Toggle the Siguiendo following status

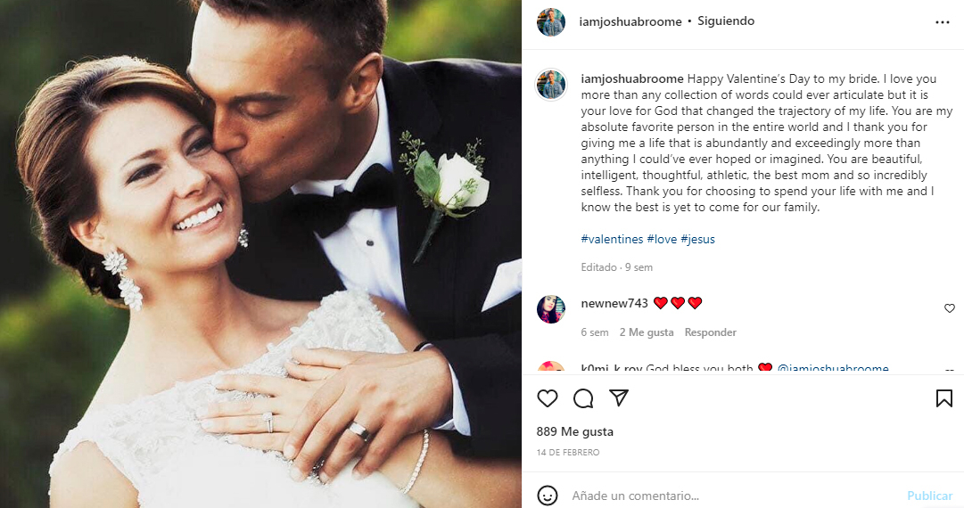click(726, 20)
